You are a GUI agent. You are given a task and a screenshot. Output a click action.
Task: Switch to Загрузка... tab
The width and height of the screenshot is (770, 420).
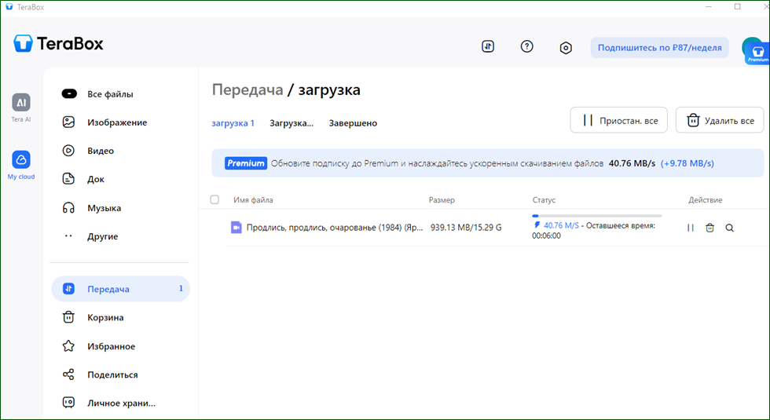[291, 123]
